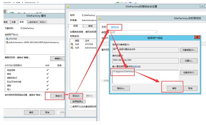Select the Administrators permission entry icon
The image size is (206, 125).
point(72,48)
